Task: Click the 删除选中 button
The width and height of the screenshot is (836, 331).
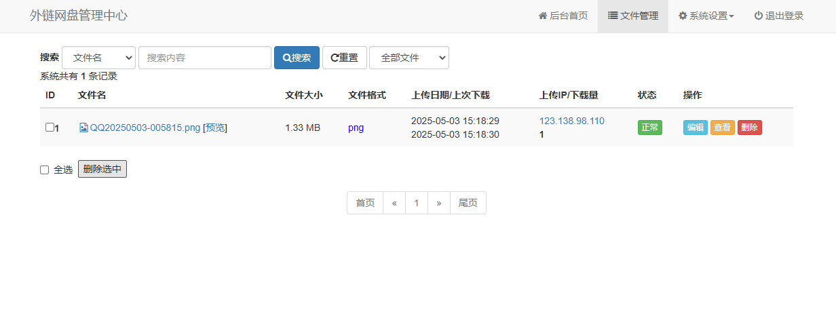Action: click(102, 169)
